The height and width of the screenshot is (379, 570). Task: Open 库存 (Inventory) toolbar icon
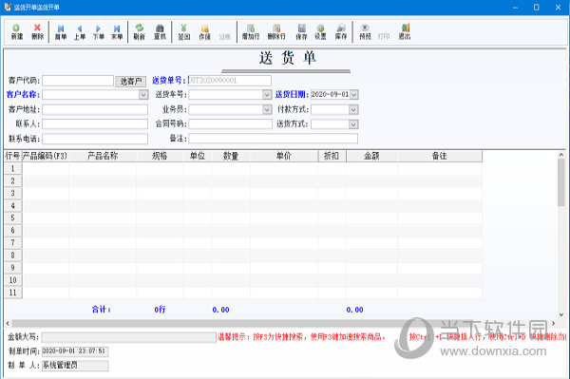click(x=341, y=32)
